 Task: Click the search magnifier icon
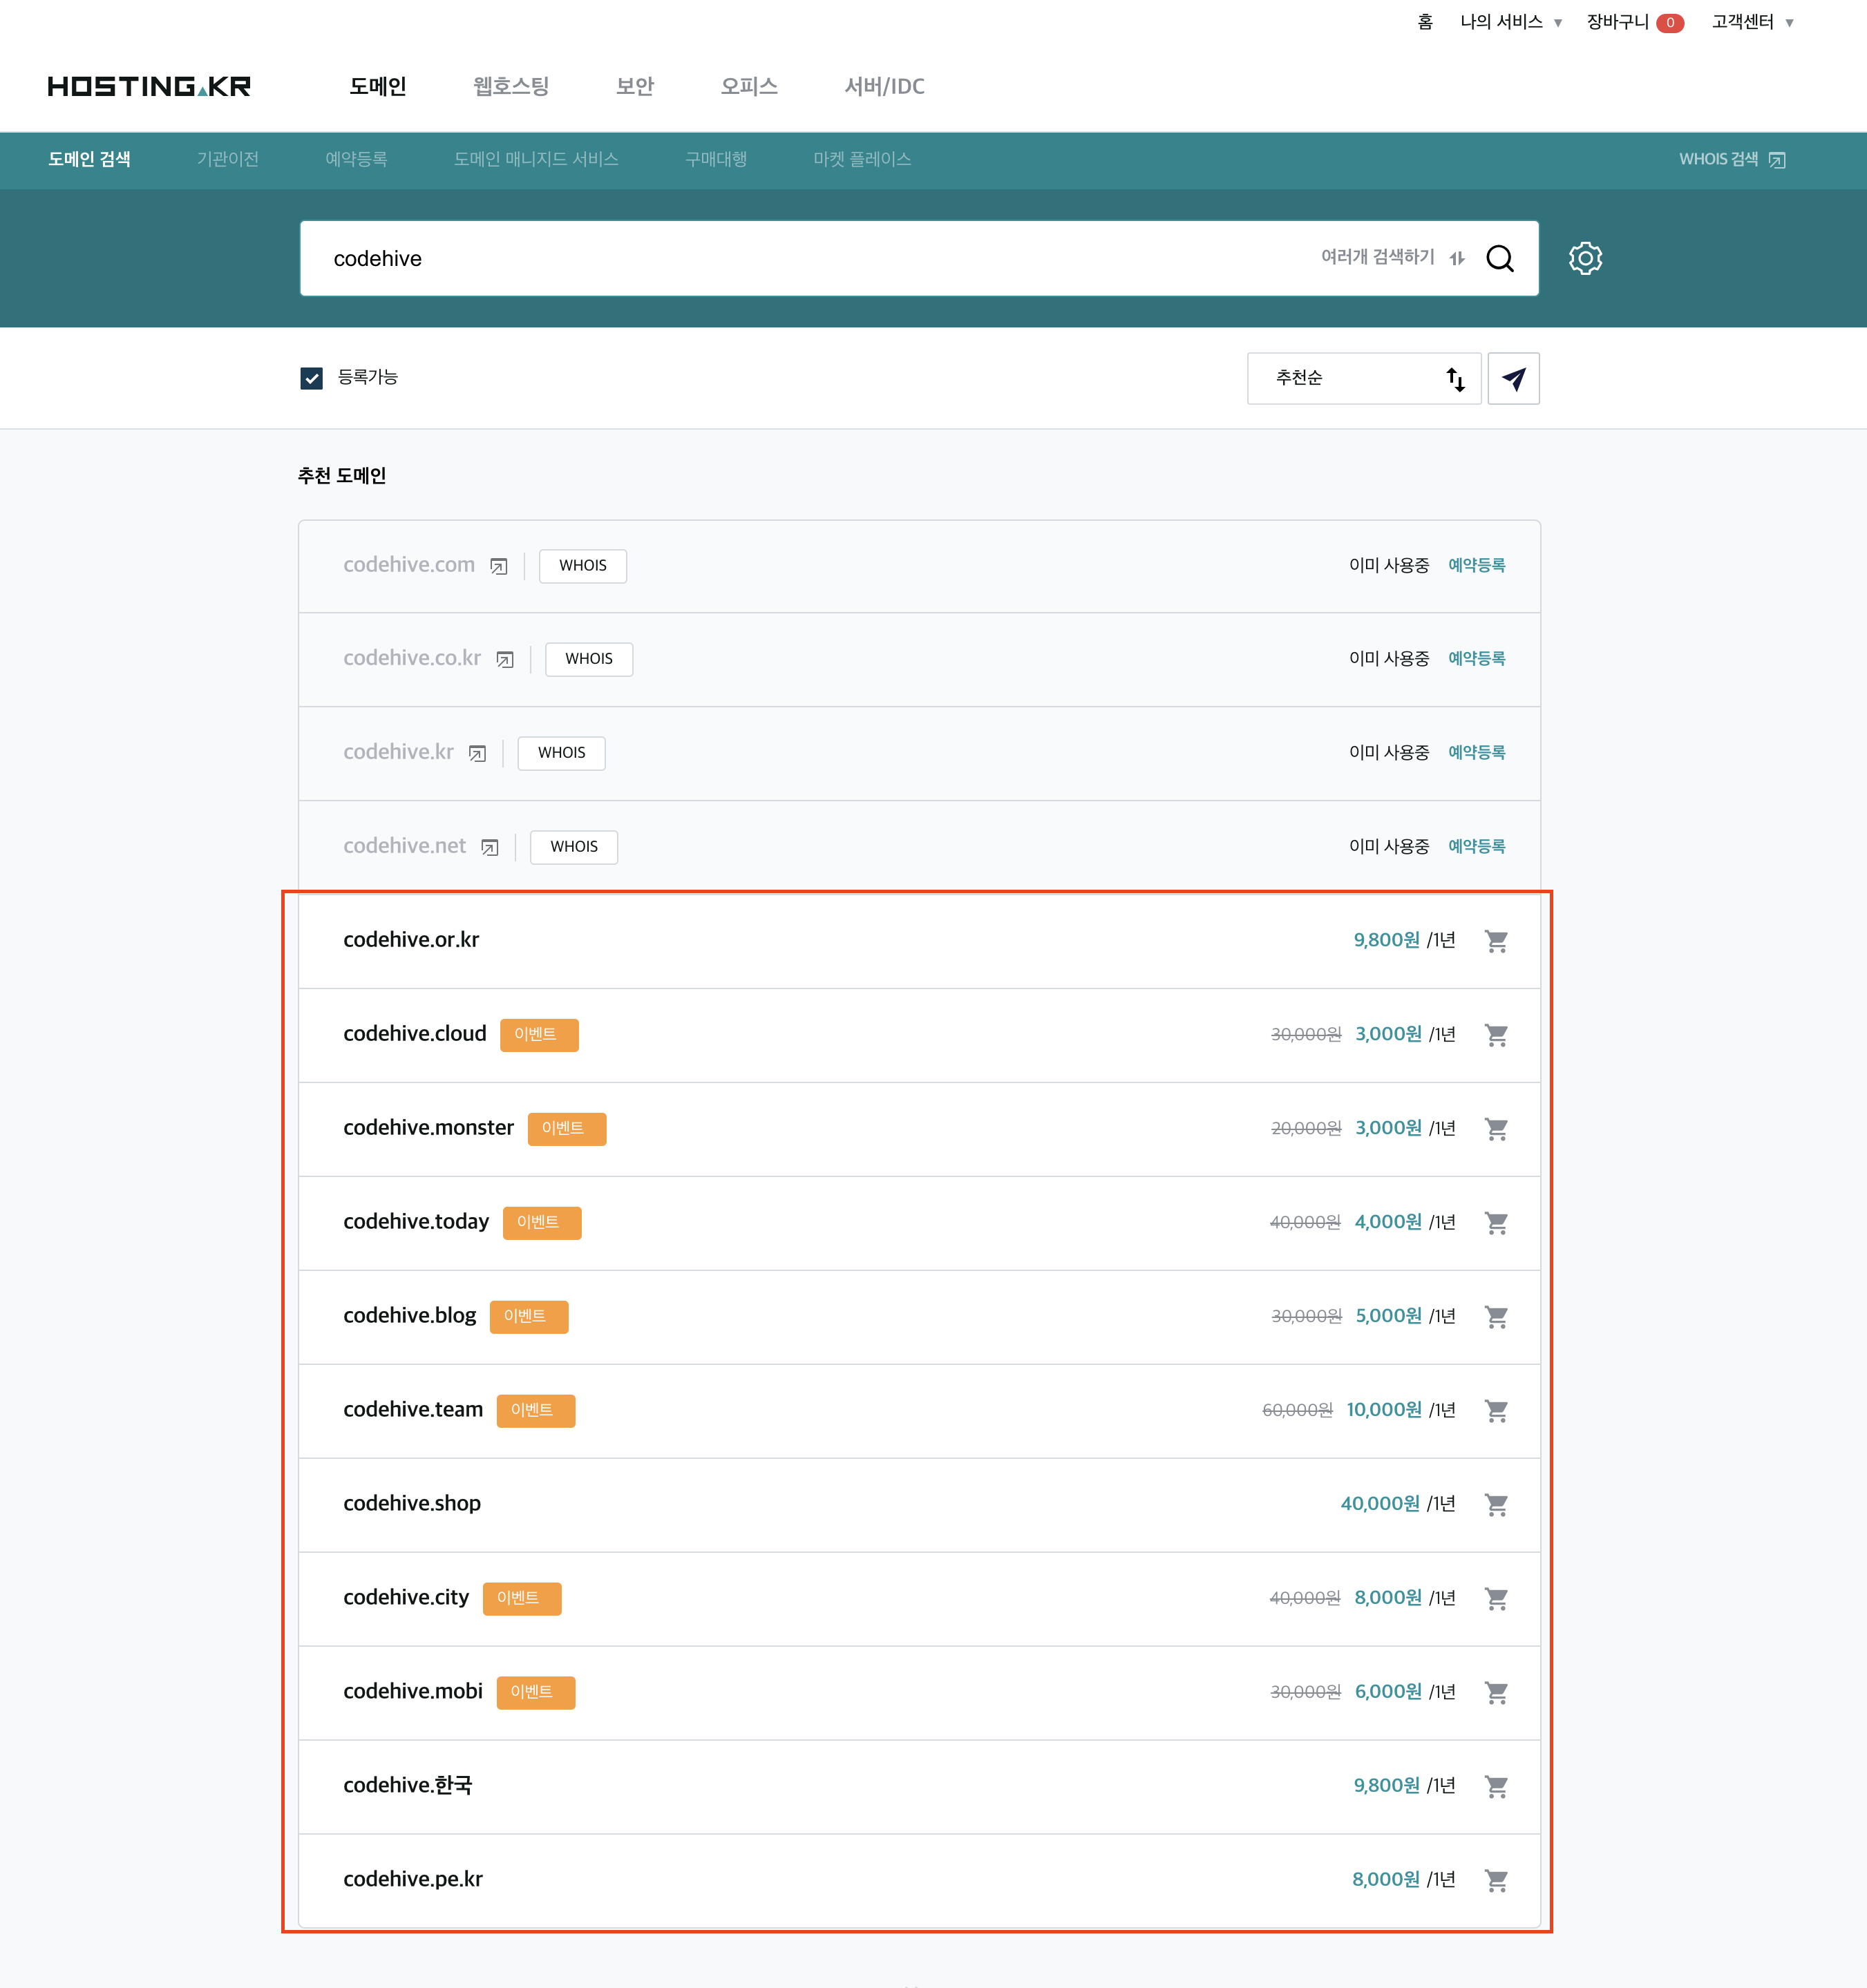tap(1499, 259)
